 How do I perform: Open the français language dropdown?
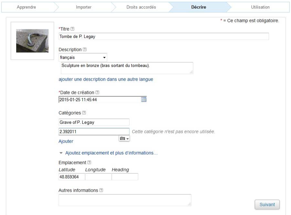83,57
